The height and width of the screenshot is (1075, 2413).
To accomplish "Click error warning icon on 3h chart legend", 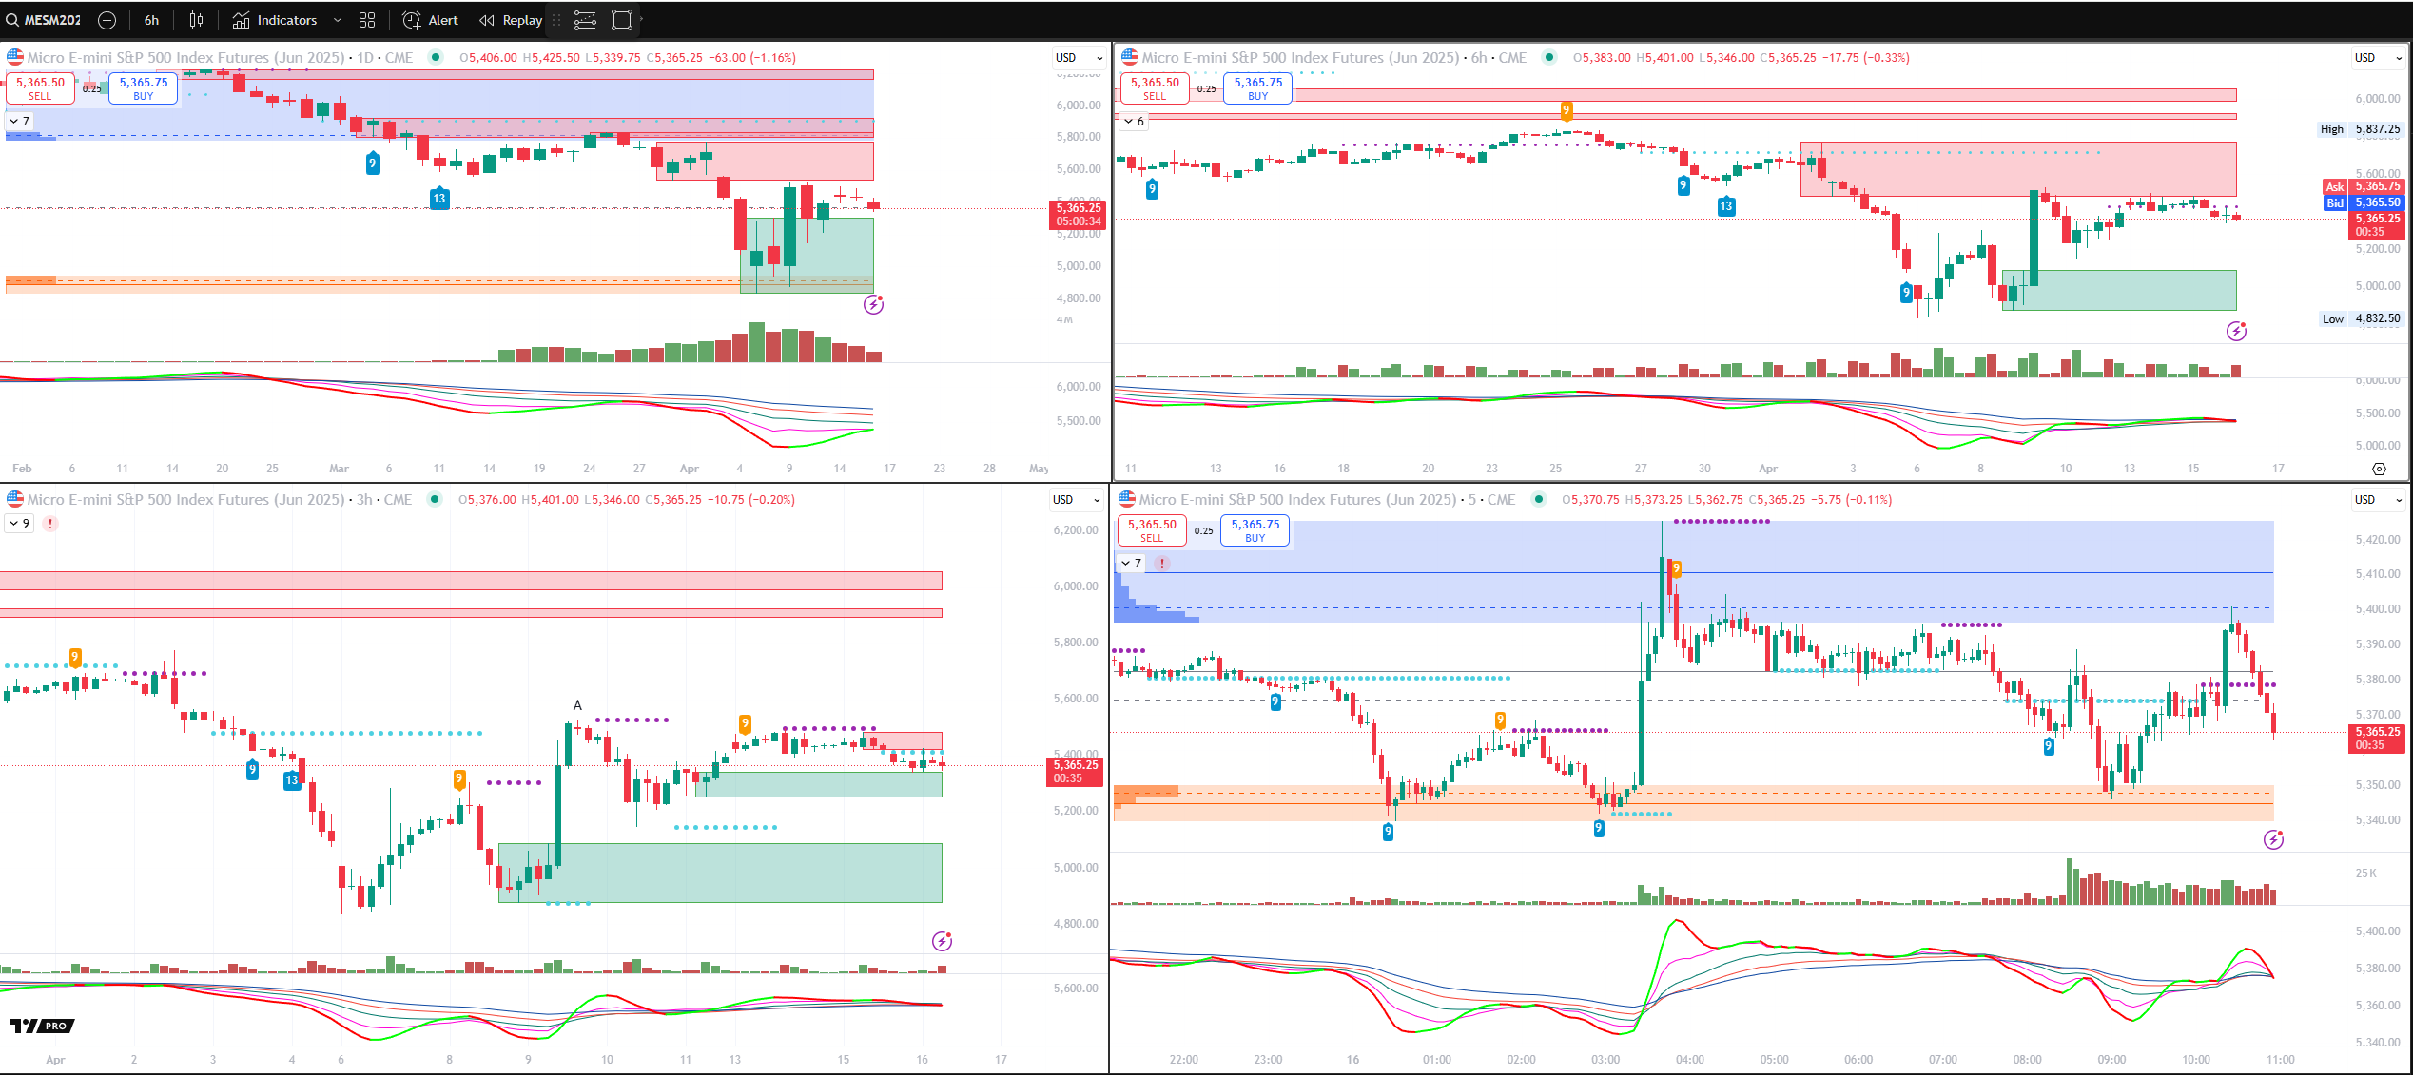I will point(50,523).
